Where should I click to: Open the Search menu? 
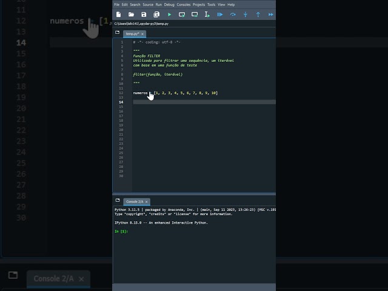click(x=135, y=4)
